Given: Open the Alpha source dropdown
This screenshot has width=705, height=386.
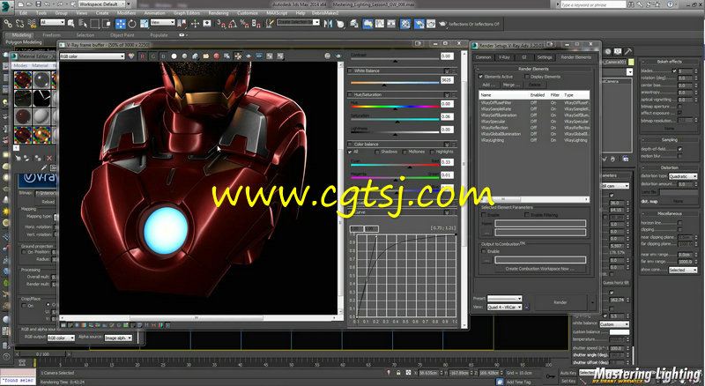Looking at the screenshot, I should pyautogui.click(x=118, y=338).
